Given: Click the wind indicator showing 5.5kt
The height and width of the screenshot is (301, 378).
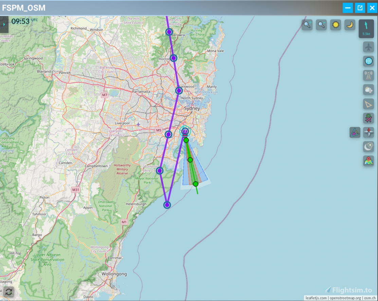Looking at the screenshot, I should 366,29.
